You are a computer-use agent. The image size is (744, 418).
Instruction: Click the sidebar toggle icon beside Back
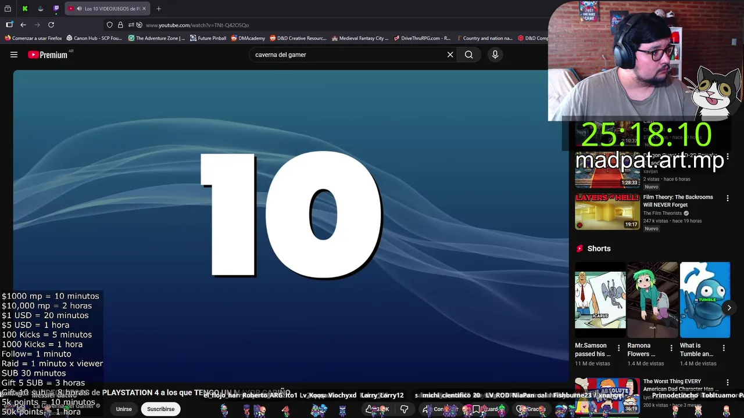[9, 25]
